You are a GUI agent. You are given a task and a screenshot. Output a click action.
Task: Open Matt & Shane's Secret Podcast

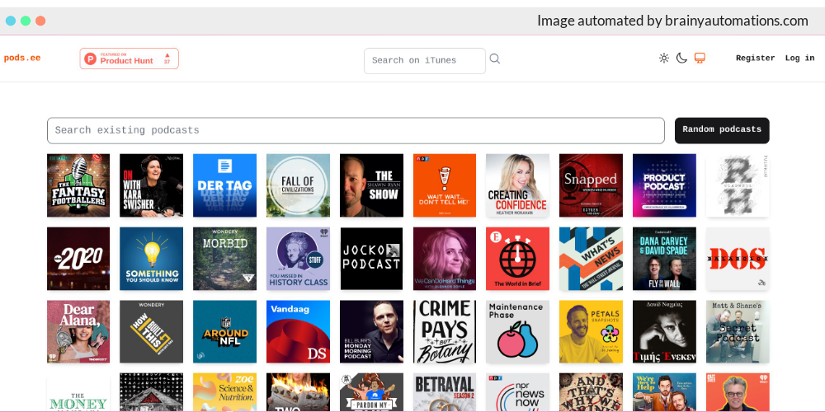tap(738, 331)
